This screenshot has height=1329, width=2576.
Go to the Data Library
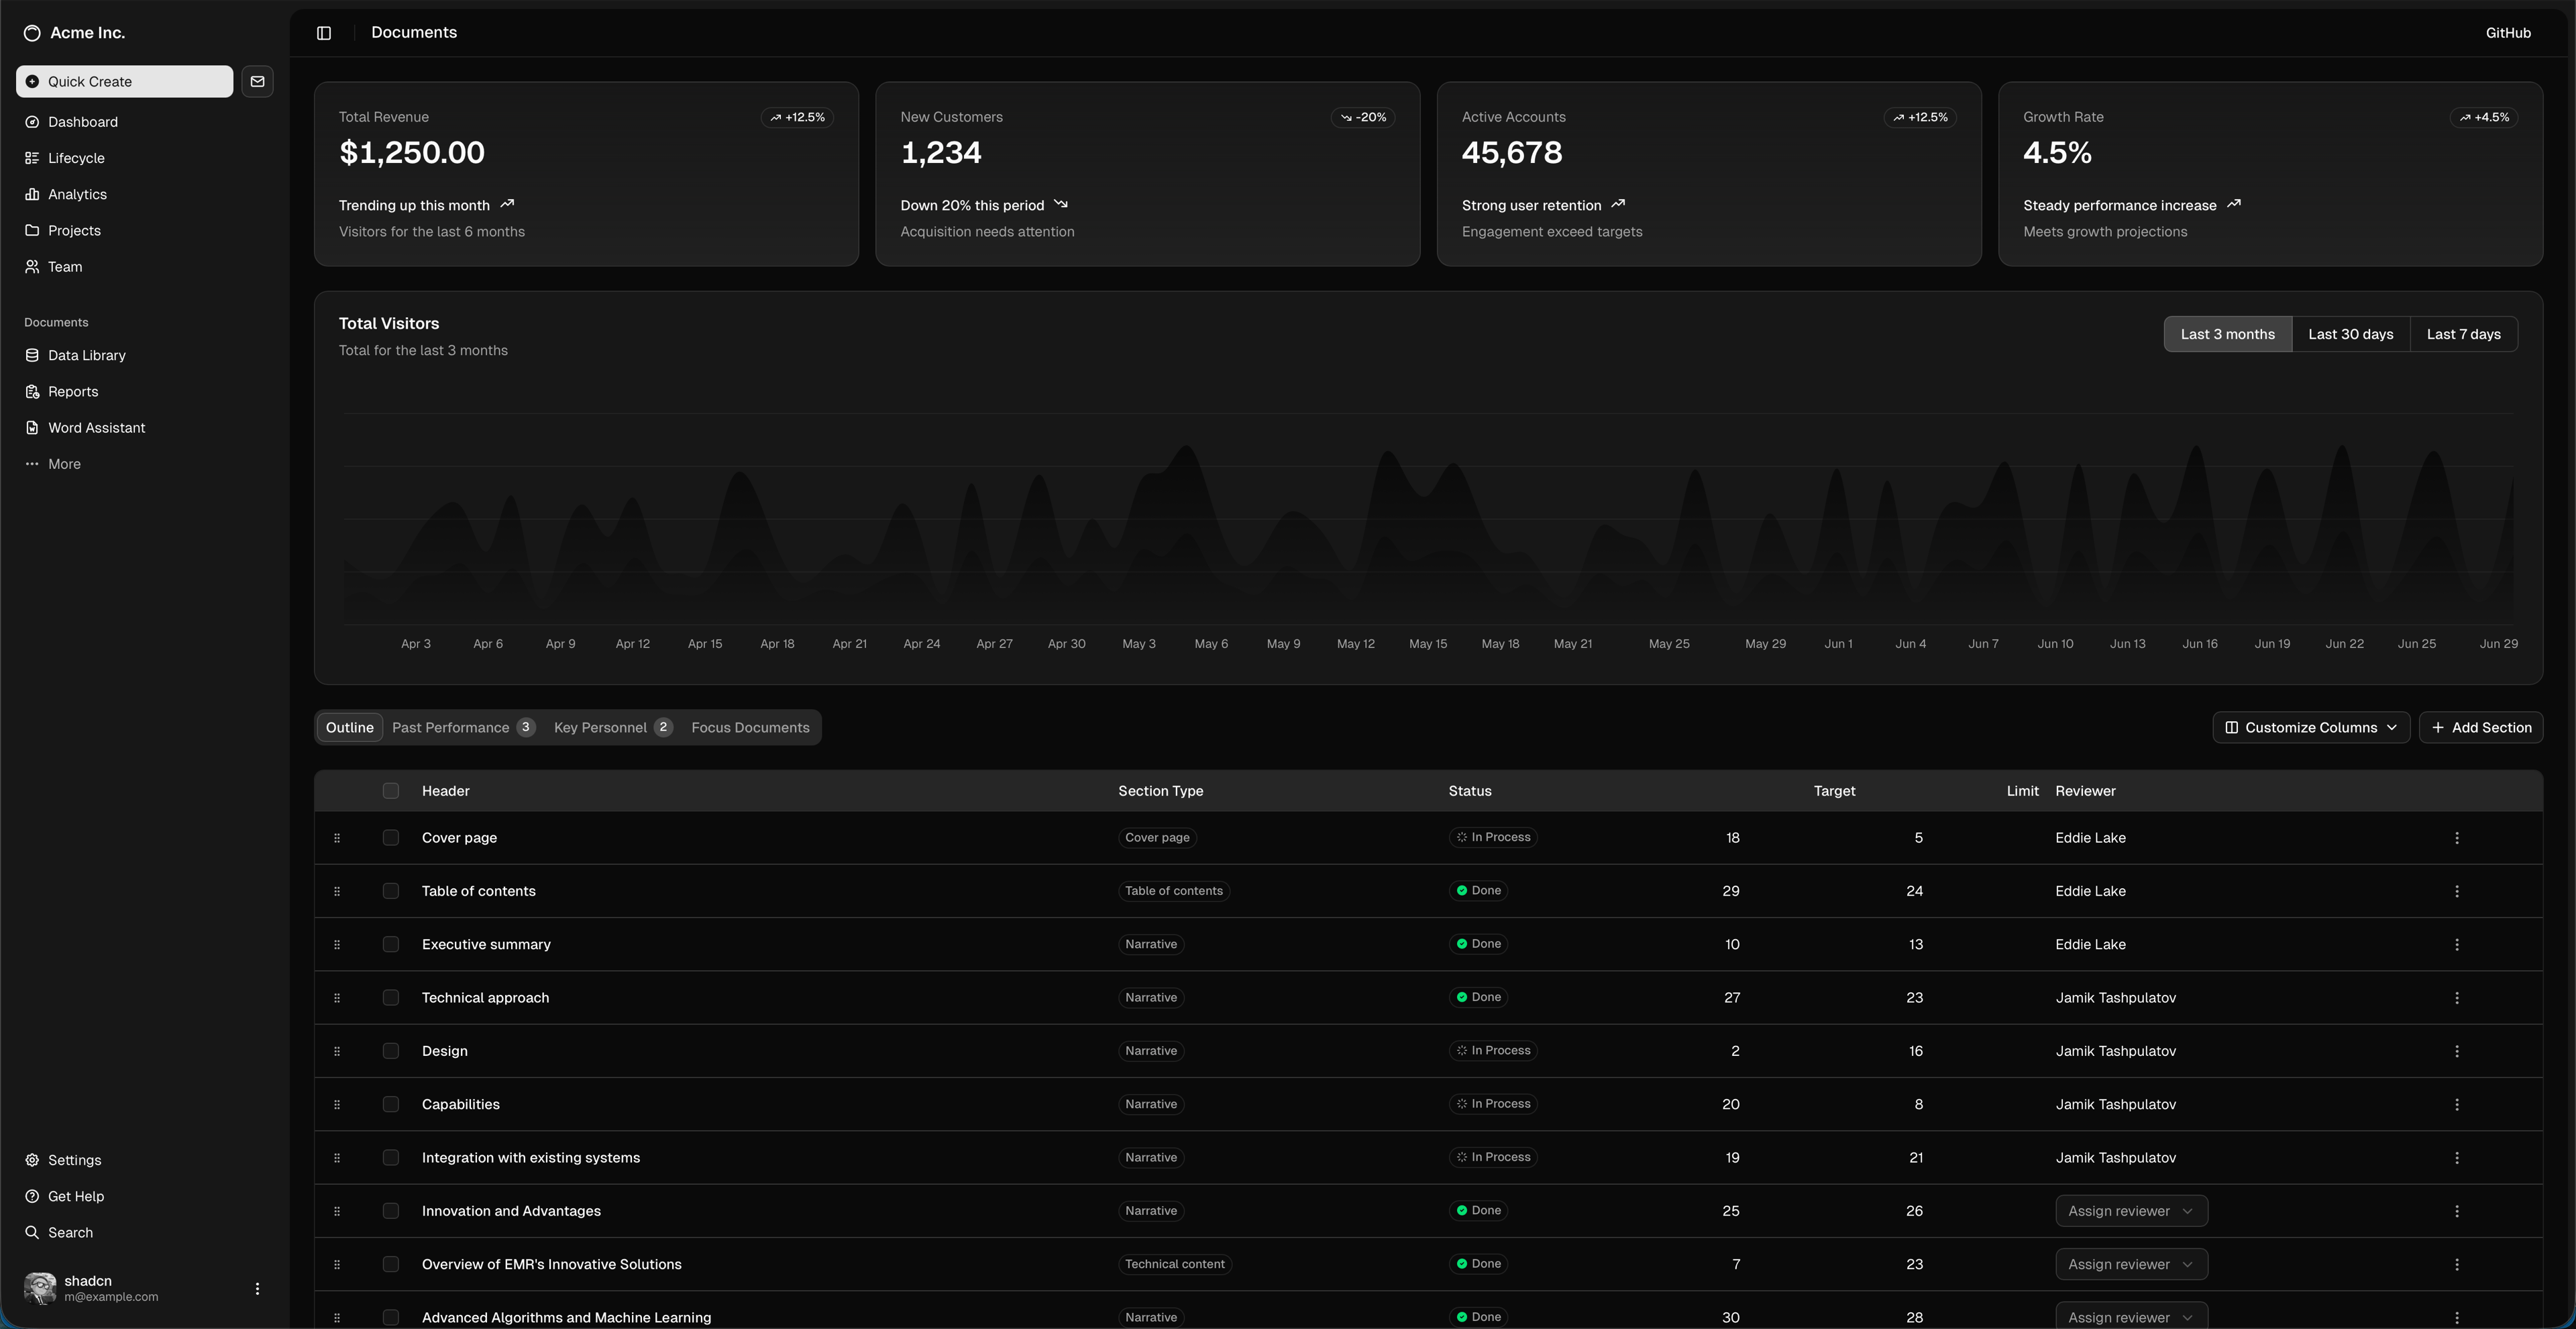coord(86,355)
